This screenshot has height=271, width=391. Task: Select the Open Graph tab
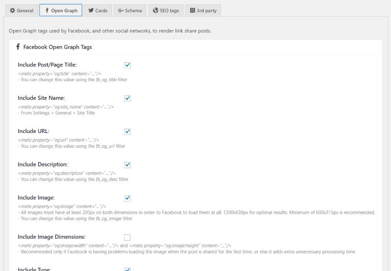[x=61, y=10]
